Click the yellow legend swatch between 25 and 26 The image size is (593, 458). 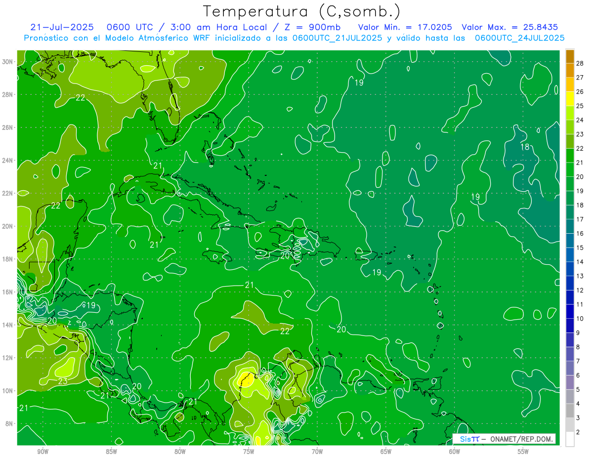click(x=570, y=98)
